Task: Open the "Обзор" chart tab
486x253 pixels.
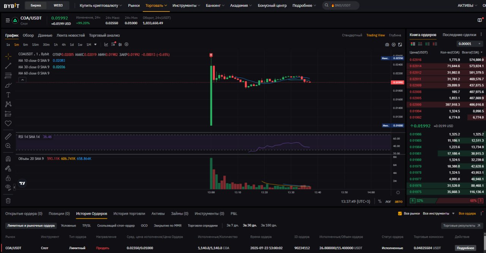Action: point(28,35)
